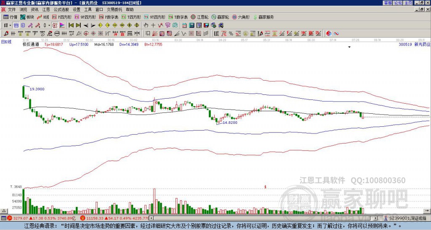431x230 pixels.
Task: Click the black right arrow icon
Action: pos(93,26)
